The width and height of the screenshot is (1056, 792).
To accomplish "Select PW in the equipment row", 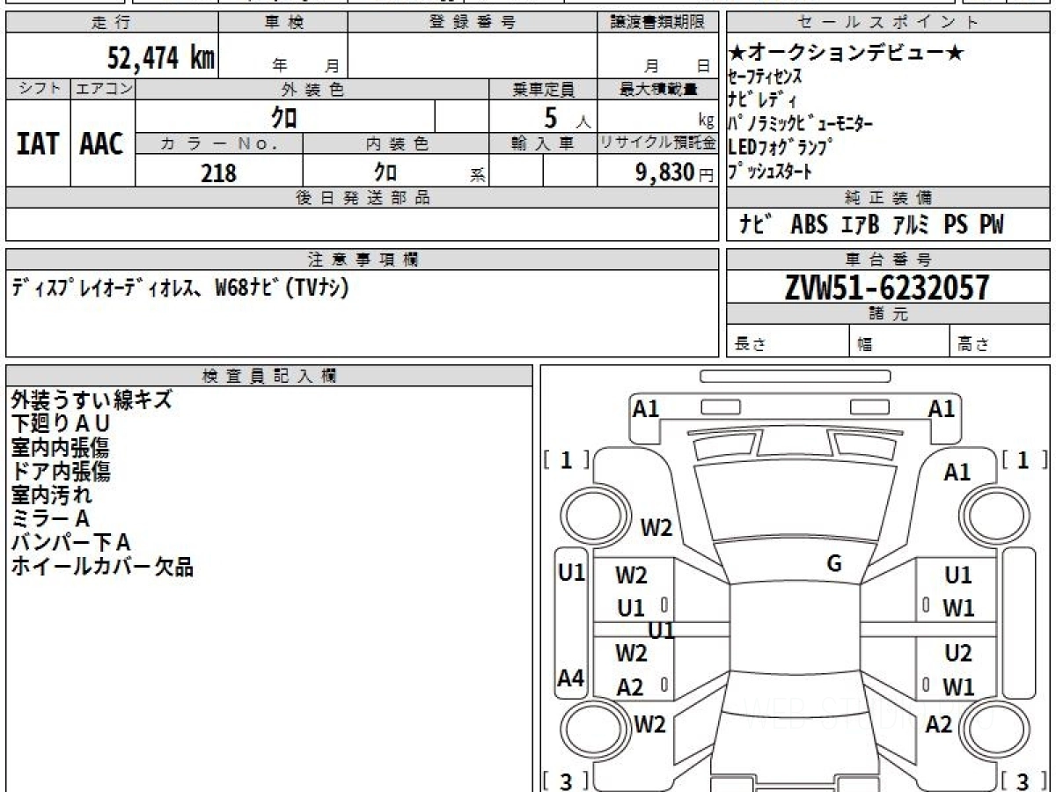I will [x=991, y=225].
